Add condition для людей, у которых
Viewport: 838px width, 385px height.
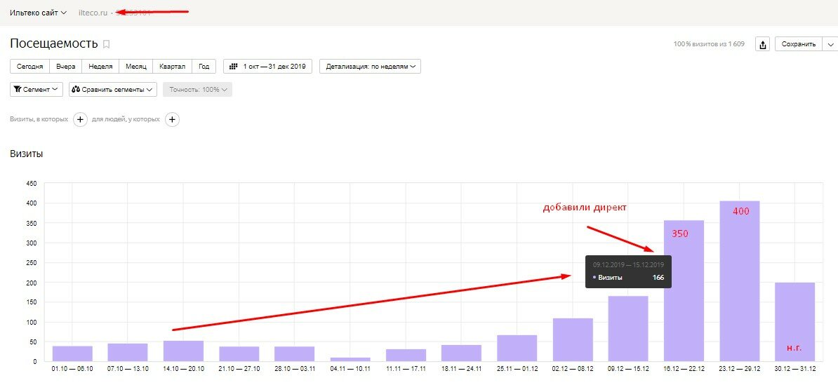point(172,120)
